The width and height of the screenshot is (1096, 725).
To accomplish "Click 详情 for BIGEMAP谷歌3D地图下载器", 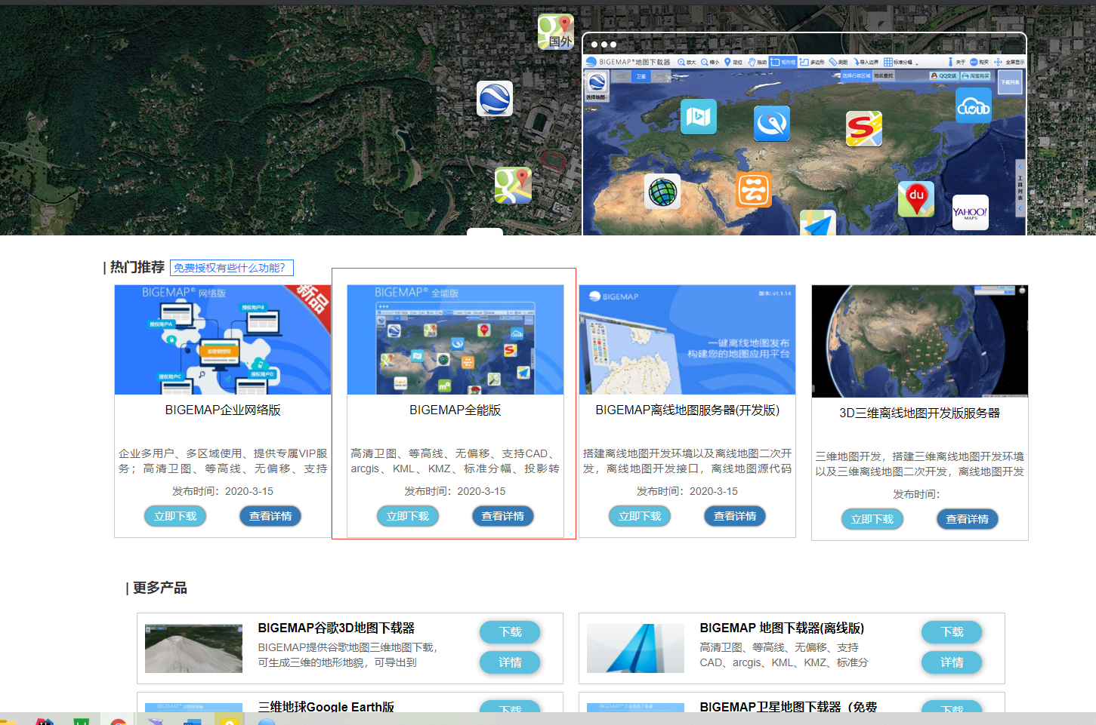I will (510, 662).
